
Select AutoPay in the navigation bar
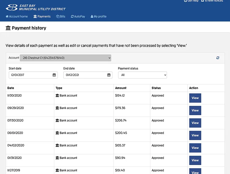pos(78,17)
